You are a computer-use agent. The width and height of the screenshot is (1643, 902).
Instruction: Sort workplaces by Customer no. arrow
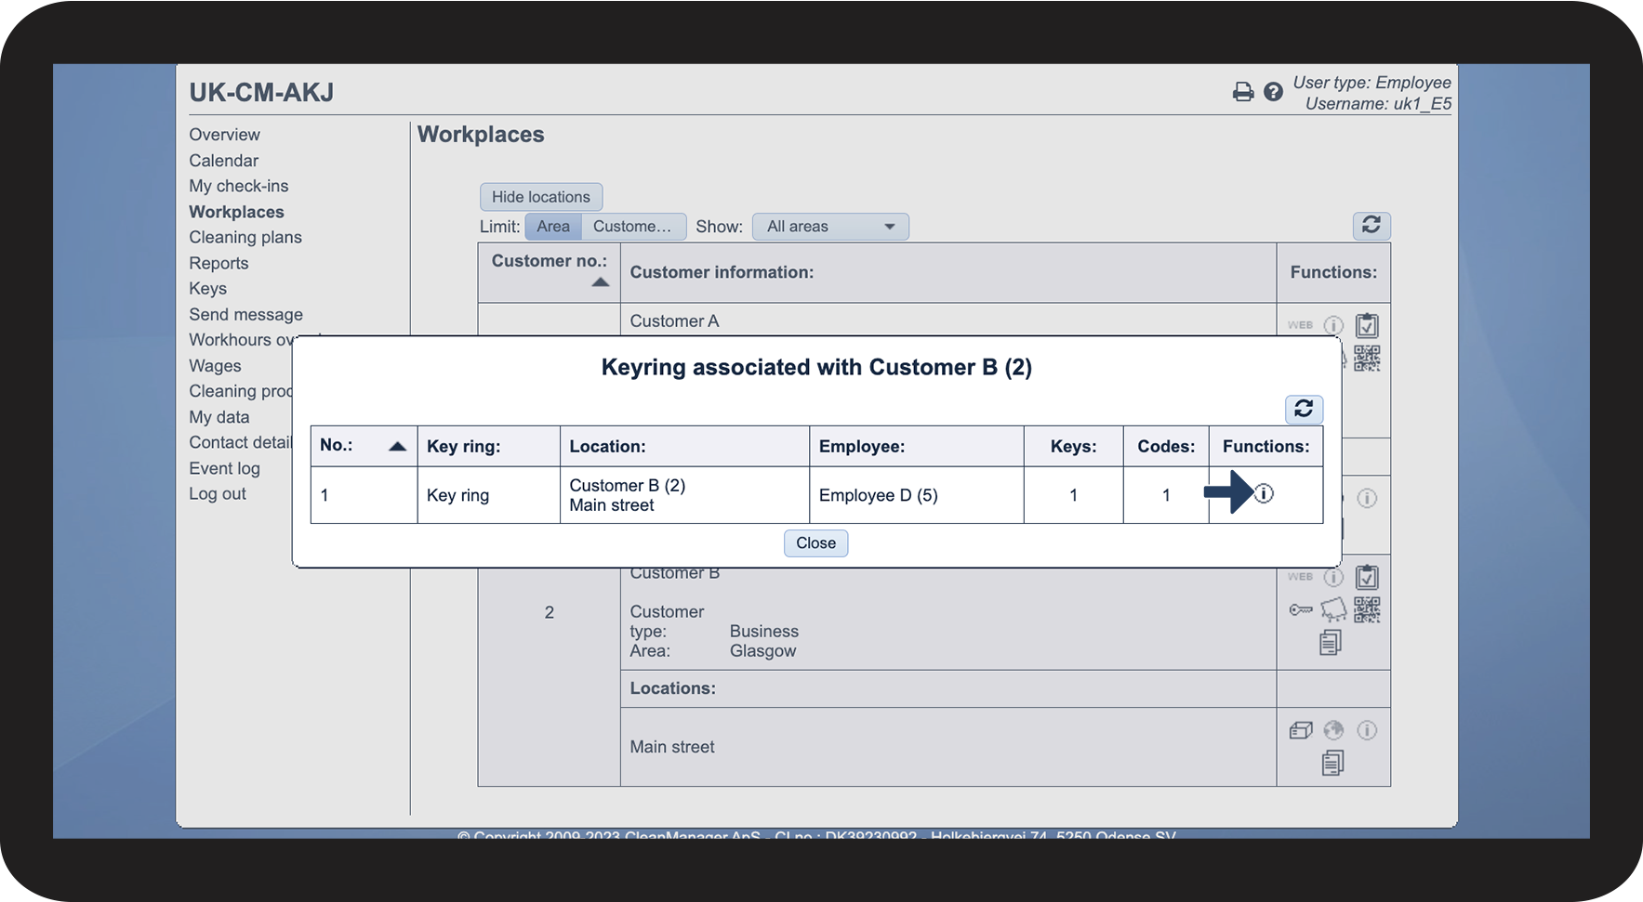[600, 282]
